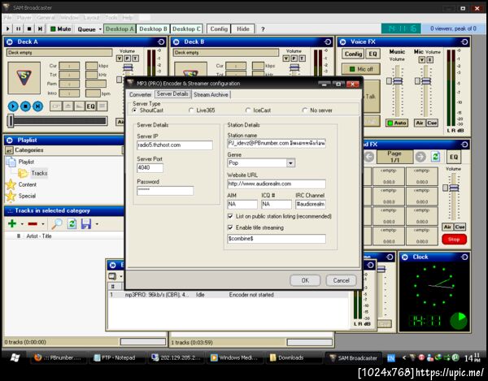Click the magnifier search tracks icon
488x381 pixels.
click(57, 223)
